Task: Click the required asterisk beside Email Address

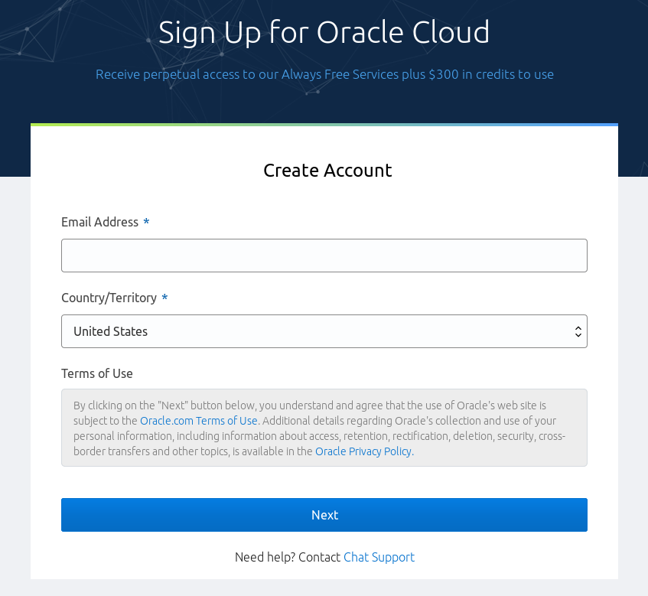Action: tap(146, 223)
